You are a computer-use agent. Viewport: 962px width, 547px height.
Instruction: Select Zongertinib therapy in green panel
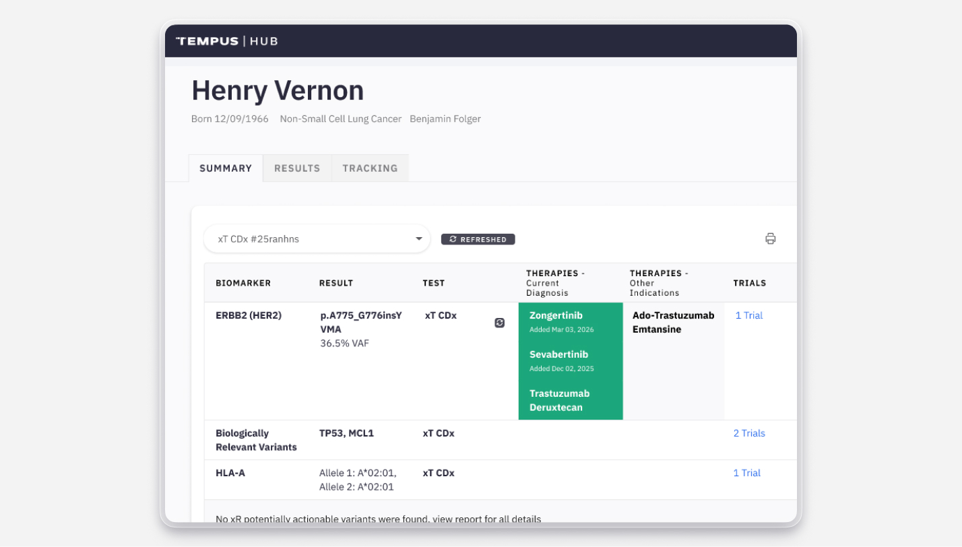pyautogui.click(x=556, y=315)
